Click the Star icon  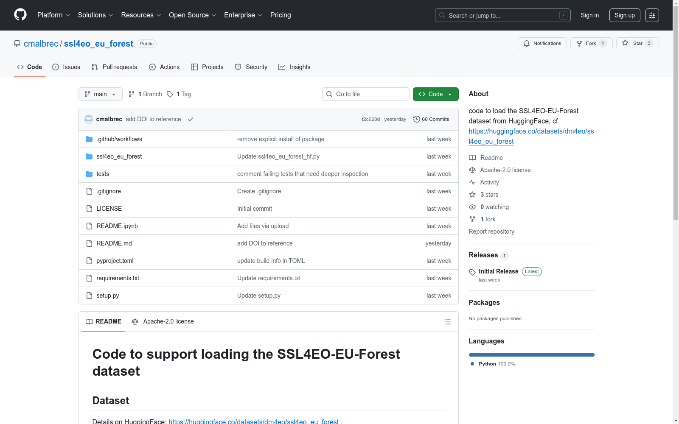[625, 43]
